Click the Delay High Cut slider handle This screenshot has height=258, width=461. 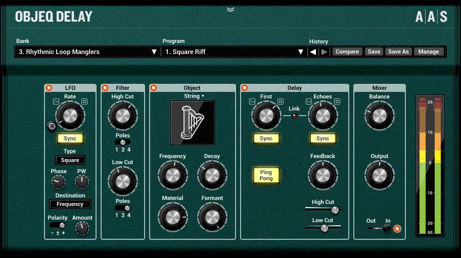(335, 210)
